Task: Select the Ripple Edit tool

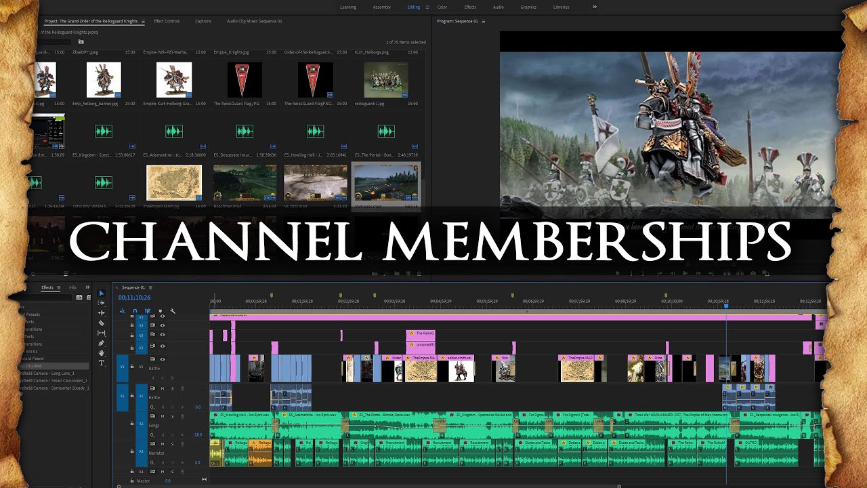Action: pyautogui.click(x=102, y=313)
